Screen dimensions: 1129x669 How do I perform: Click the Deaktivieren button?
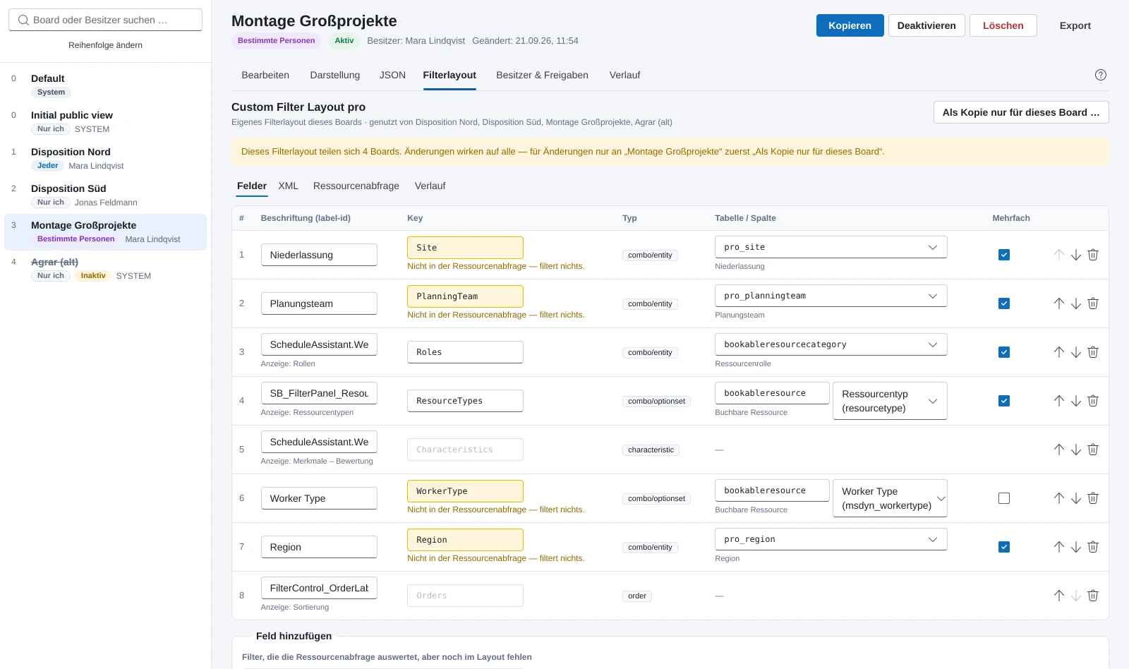point(926,25)
